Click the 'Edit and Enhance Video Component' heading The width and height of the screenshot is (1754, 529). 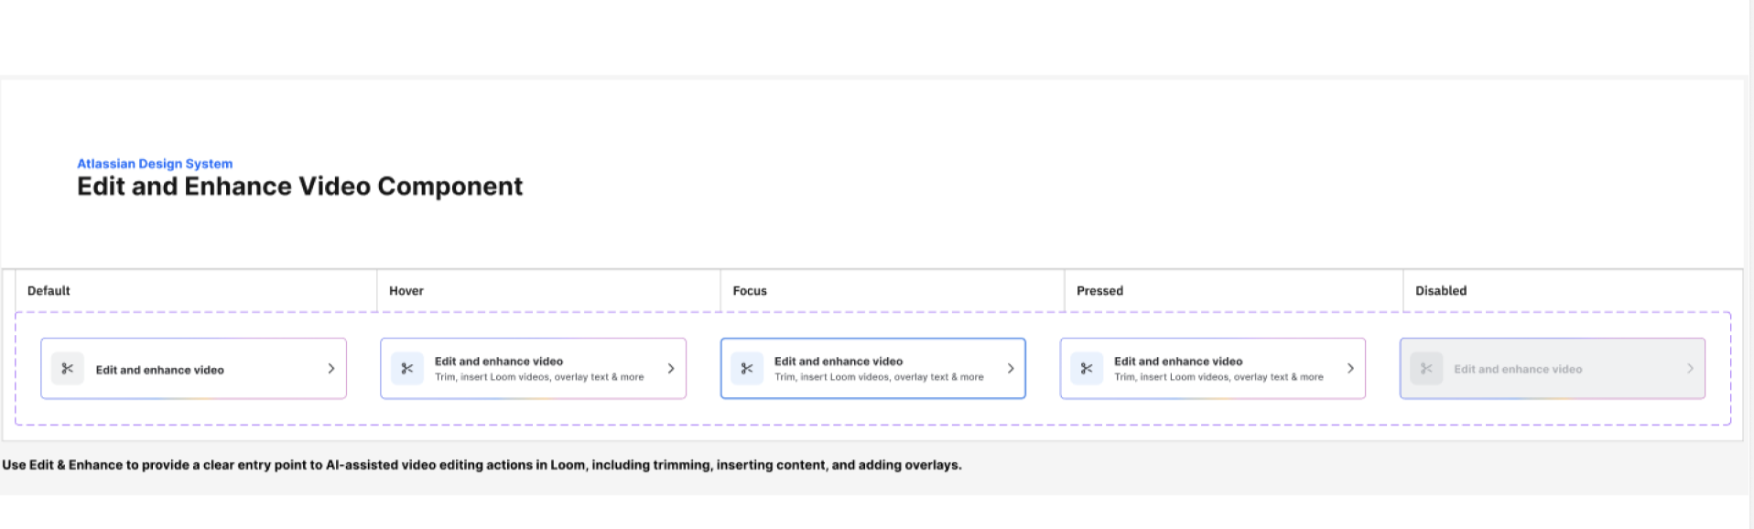click(x=299, y=187)
